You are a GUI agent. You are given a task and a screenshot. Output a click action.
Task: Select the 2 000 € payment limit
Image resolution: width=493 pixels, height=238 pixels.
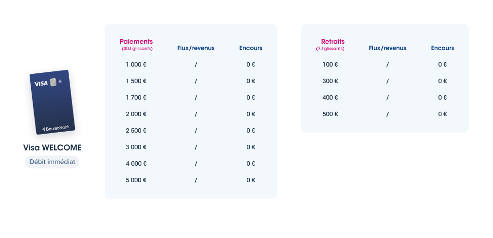pyautogui.click(x=136, y=114)
